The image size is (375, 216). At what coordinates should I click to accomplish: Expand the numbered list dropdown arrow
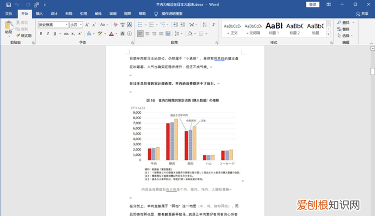[156, 25]
